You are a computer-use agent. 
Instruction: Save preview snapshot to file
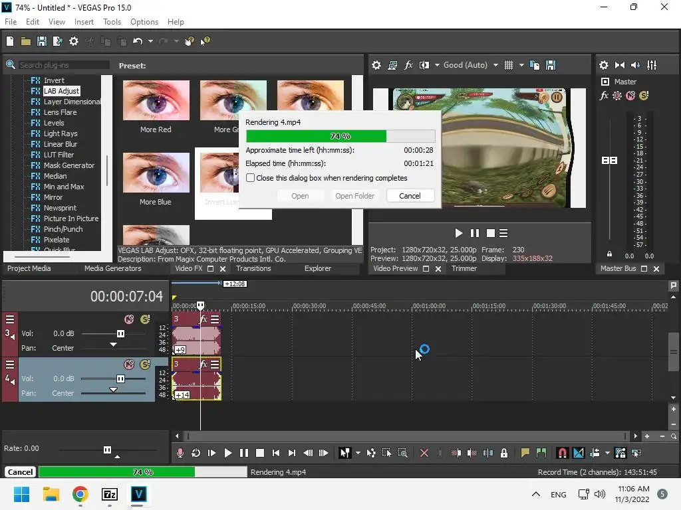point(551,66)
